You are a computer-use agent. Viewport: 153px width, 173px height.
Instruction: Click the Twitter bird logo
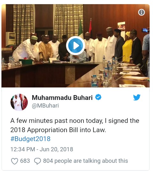pos(137,97)
